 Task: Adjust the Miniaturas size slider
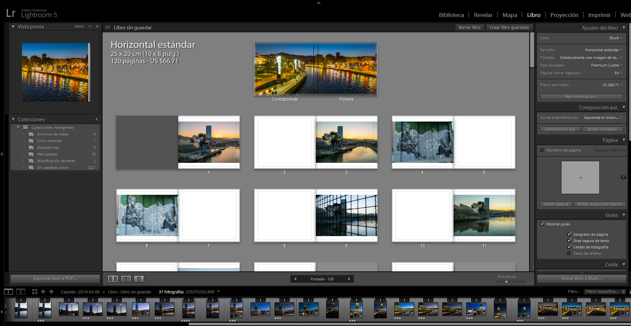coord(506,282)
